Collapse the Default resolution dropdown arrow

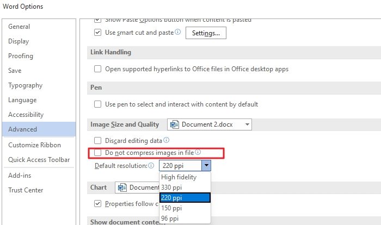[205, 166]
